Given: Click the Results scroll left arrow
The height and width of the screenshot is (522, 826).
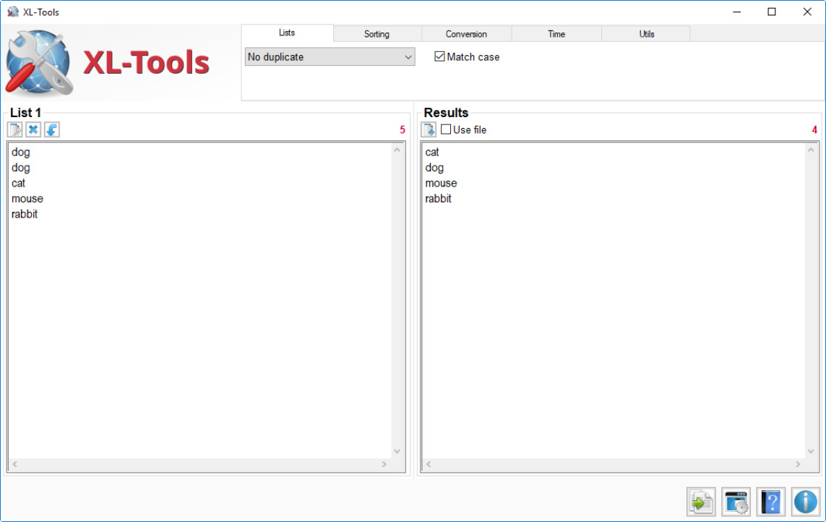Looking at the screenshot, I should click(x=429, y=464).
